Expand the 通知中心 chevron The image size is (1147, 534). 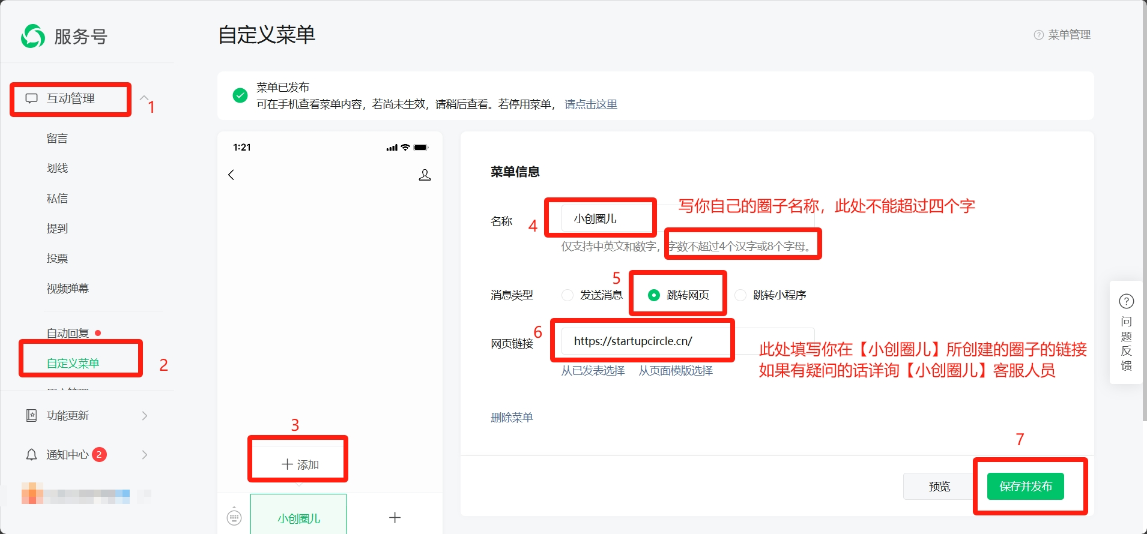tap(144, 455)
